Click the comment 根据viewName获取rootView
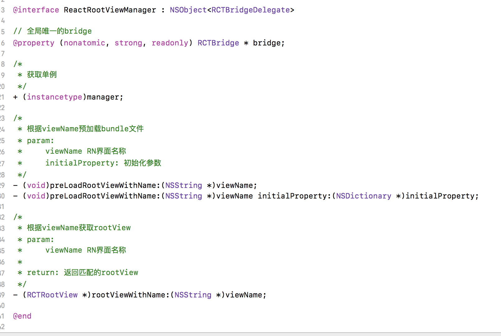Image resolution: width=501 pixels, height=336 pixels. [x=79, y=228]
